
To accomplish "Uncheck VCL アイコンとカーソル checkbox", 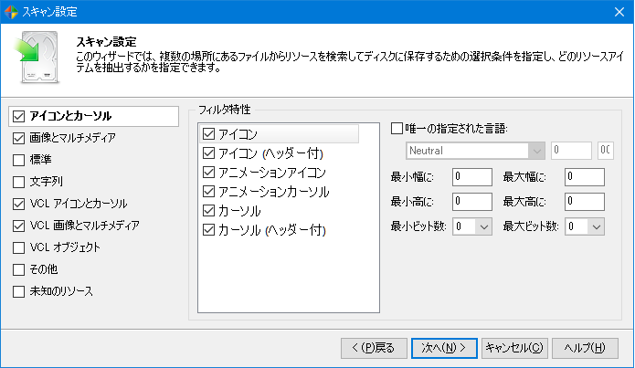I will pyautogui.click(x=18, y=204).
